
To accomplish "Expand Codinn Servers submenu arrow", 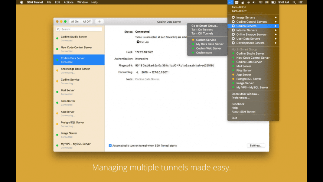I will [275, 26].
